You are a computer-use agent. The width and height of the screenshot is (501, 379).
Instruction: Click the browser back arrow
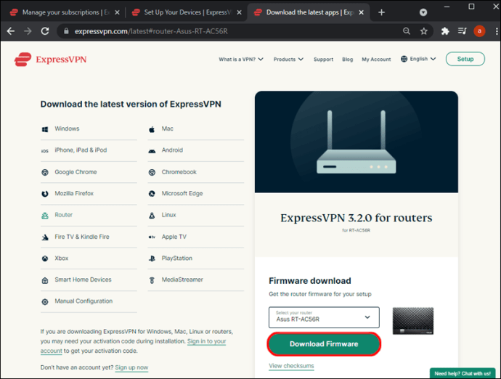click(x=11, y=31)
